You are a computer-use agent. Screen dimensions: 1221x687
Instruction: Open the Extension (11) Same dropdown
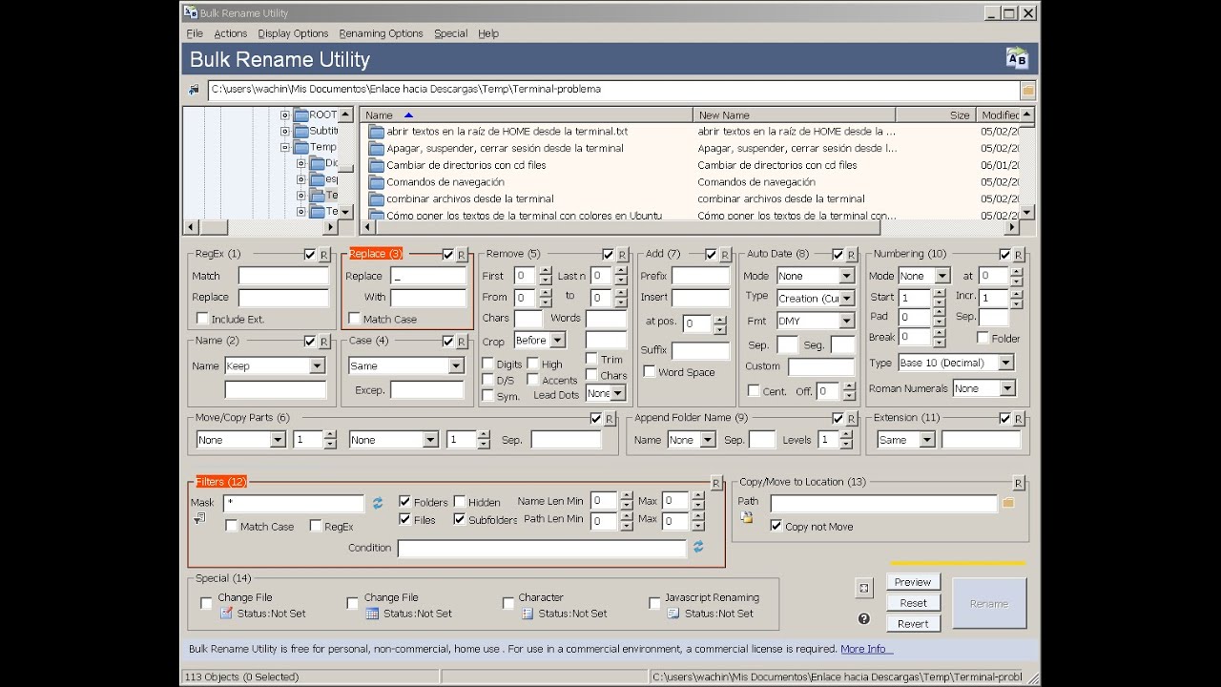(927, 440)
